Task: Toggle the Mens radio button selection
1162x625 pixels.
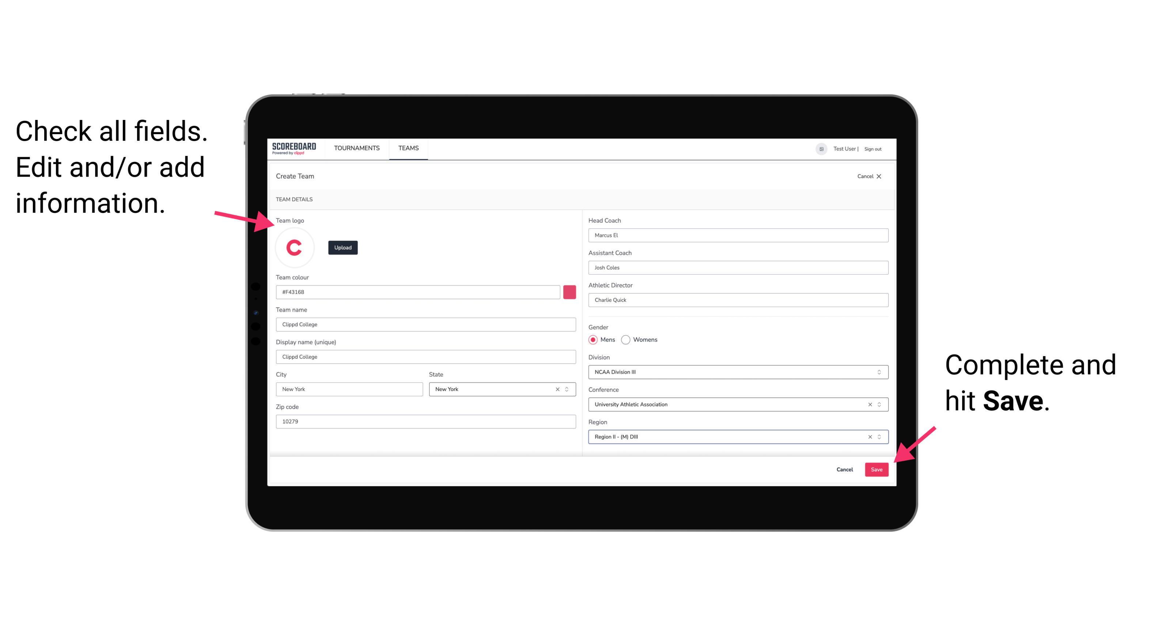Action: click(593, 340)
